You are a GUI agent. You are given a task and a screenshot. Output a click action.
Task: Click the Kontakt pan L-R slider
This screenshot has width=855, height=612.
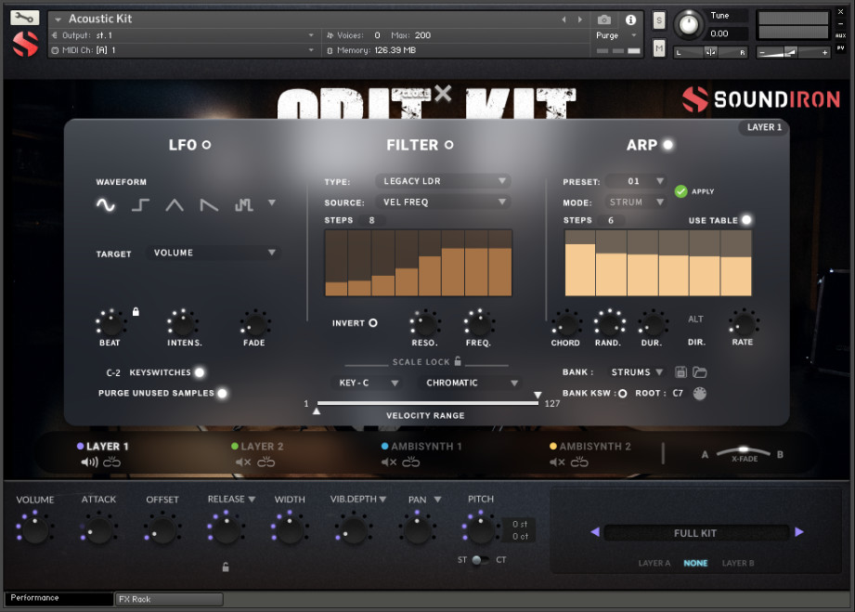710,52
